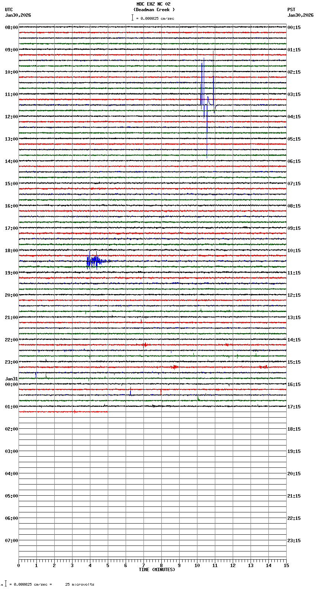Click the 09:00 UTC row label

tap(12, 50)
